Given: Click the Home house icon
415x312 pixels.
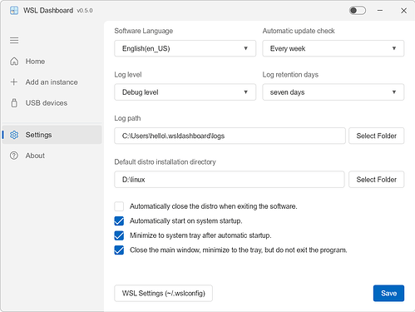Looking at the screenshot, I should click(x=14, y=62).
